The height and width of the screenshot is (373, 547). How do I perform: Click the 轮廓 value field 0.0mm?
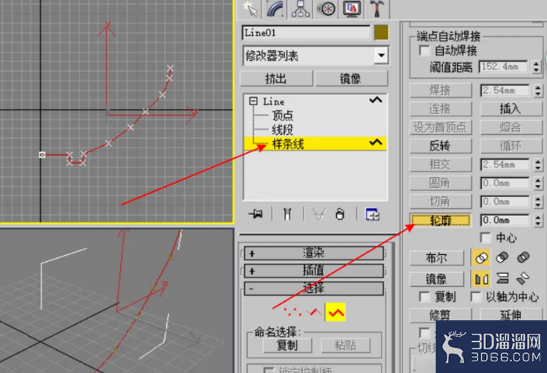pyautogui.click(x=505, y=220)
